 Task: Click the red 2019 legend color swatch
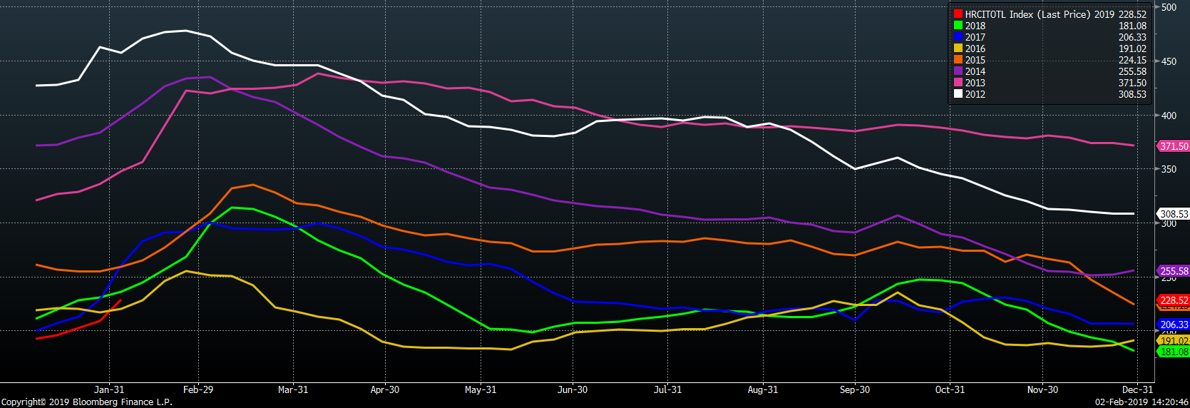coord(958,14)
